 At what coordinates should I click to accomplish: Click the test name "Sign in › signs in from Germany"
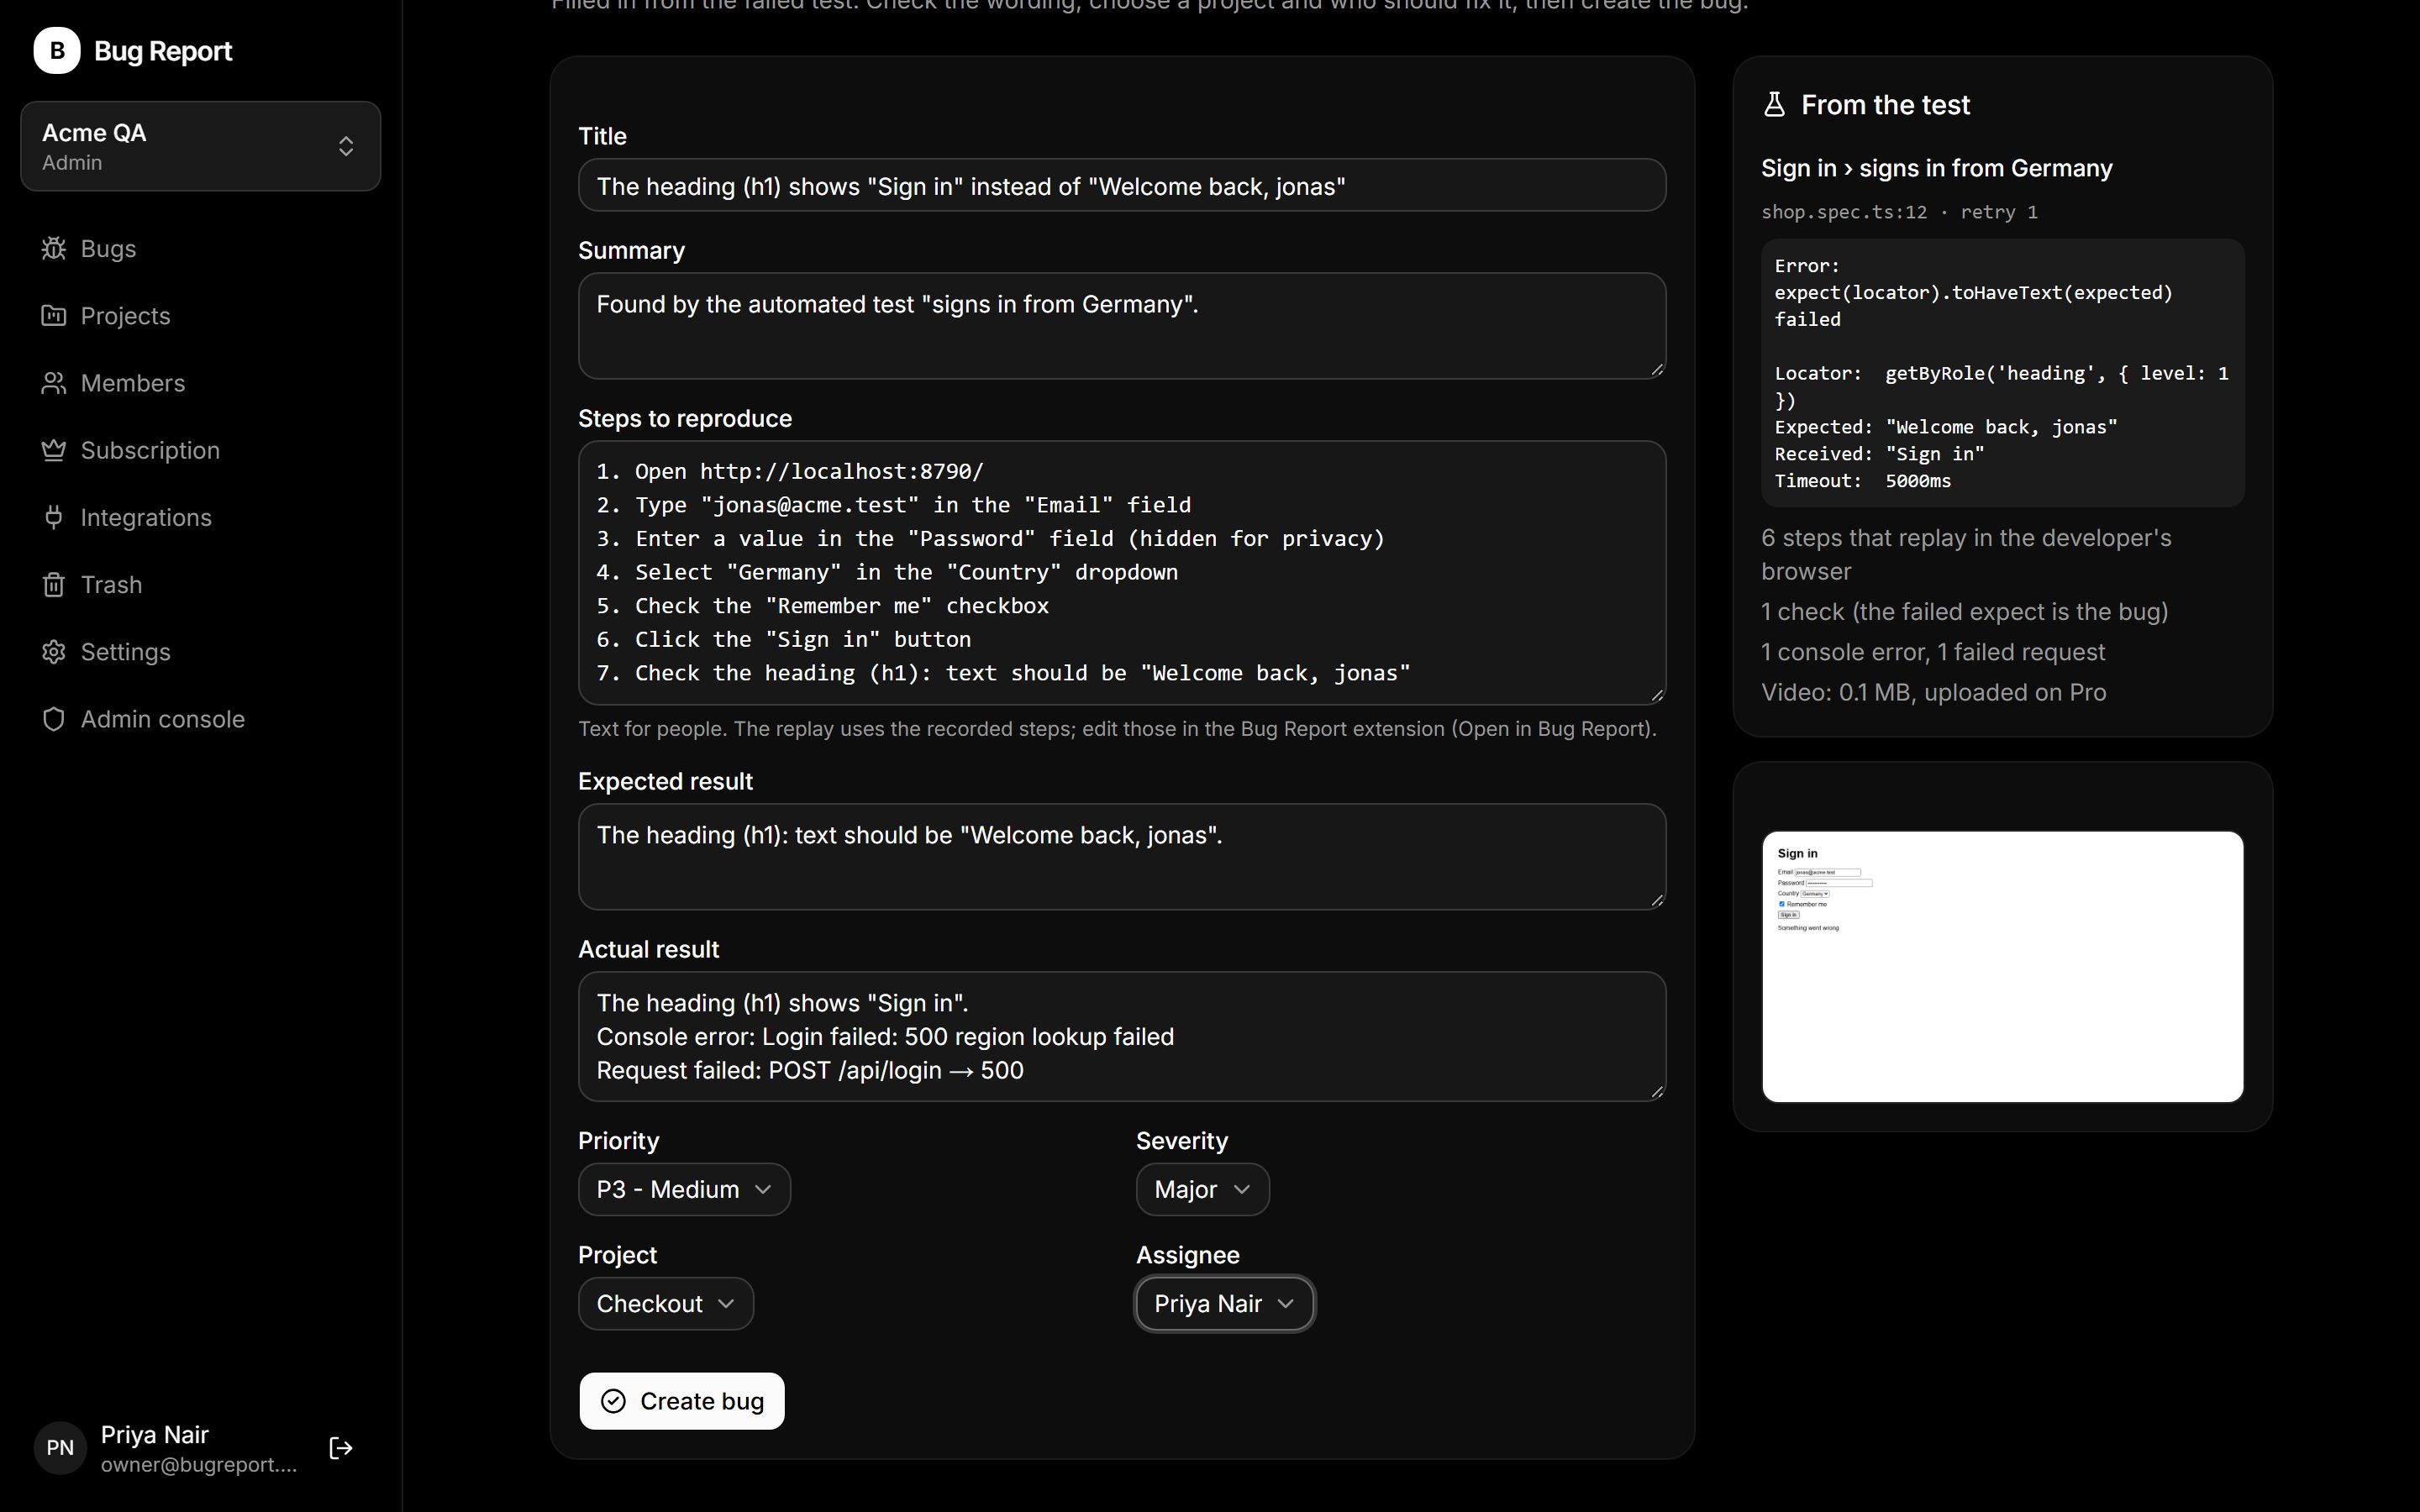(1936, 168)
